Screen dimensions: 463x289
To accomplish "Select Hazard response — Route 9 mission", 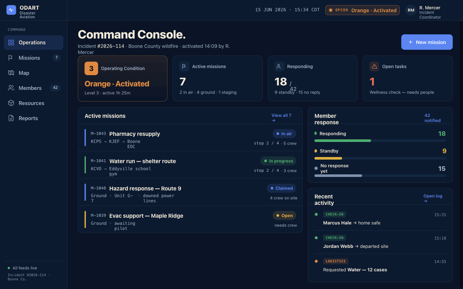I will [x=190, y=192].
